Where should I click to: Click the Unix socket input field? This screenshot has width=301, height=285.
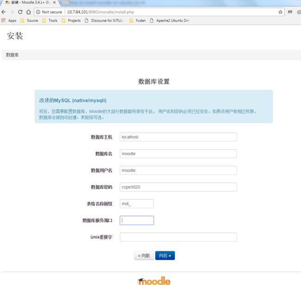[x=178, y=237]
